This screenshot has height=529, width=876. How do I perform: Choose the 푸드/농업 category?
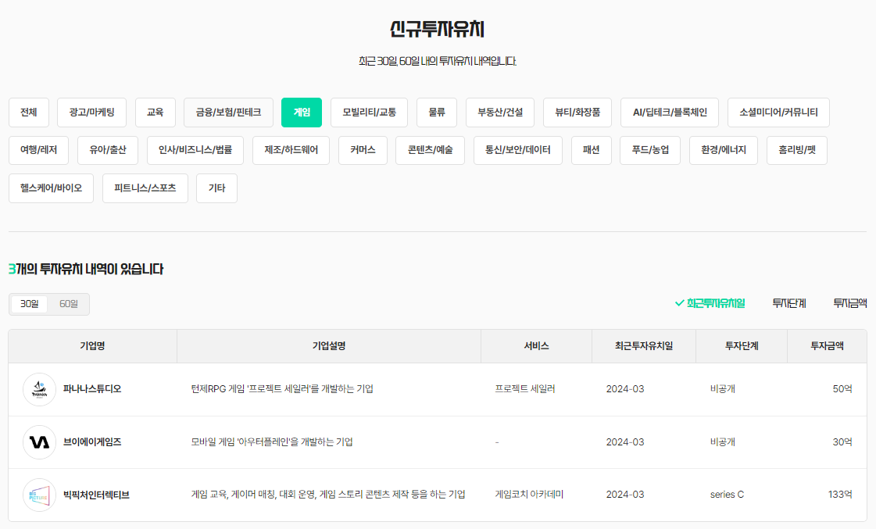click(650, 150)
